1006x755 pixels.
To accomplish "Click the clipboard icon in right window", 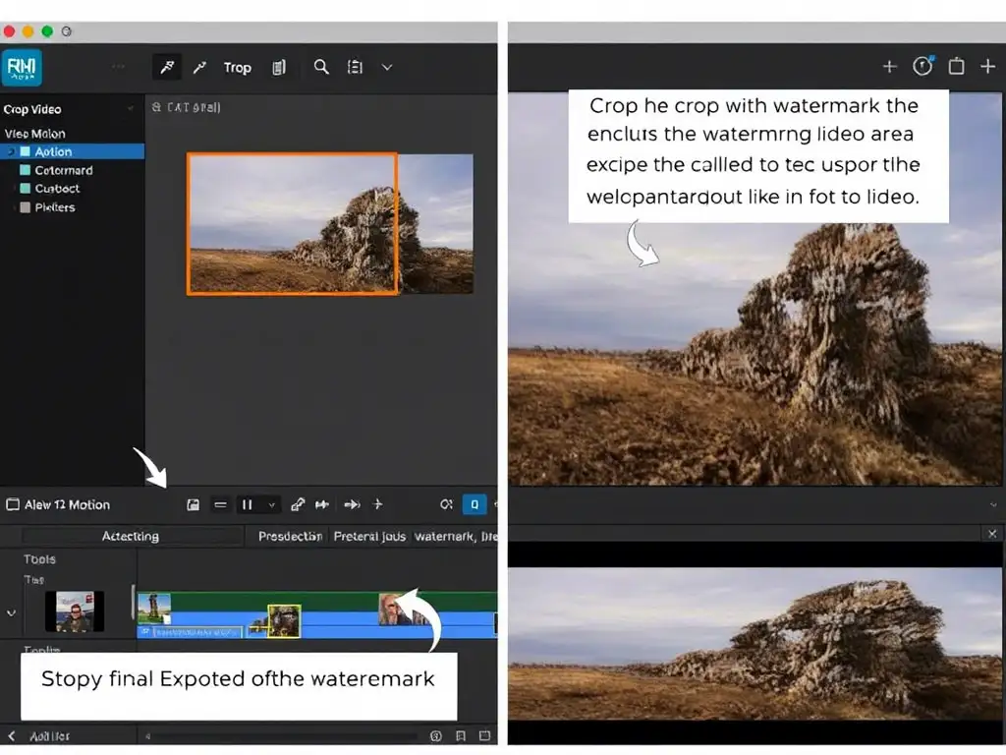I will [x=956, y=66].
